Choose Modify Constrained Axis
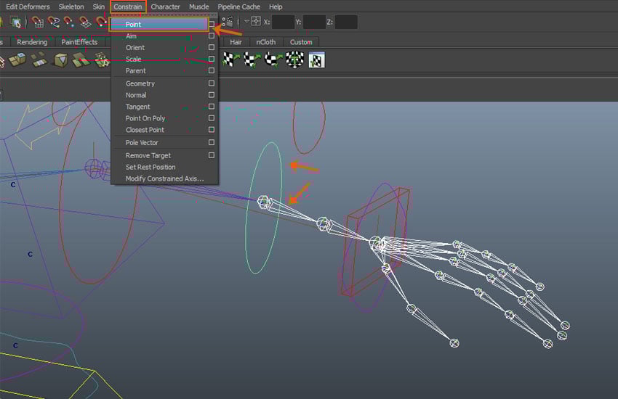 coord(164,178)
